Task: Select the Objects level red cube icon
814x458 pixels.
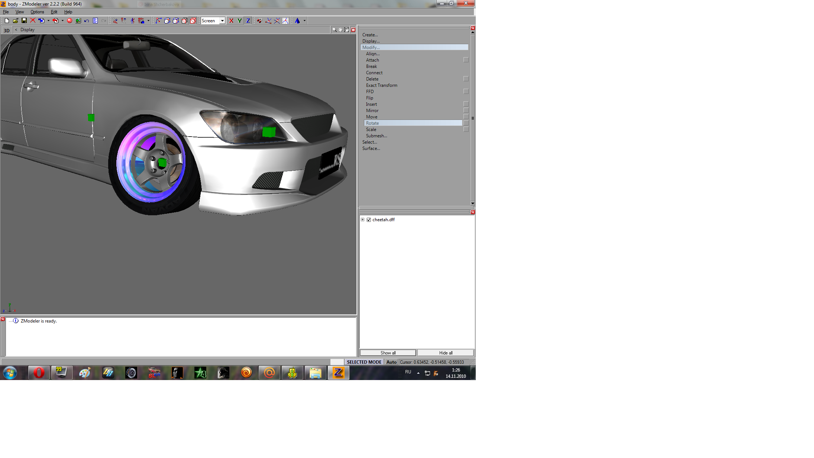Action: click(193, 21)
